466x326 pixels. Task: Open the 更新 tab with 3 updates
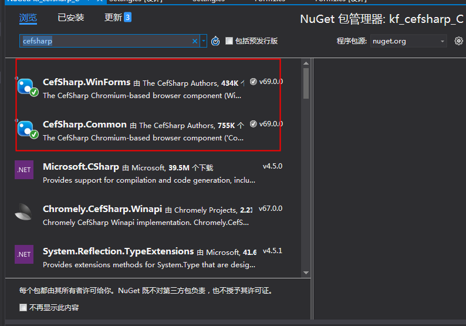tap(118, 18)
